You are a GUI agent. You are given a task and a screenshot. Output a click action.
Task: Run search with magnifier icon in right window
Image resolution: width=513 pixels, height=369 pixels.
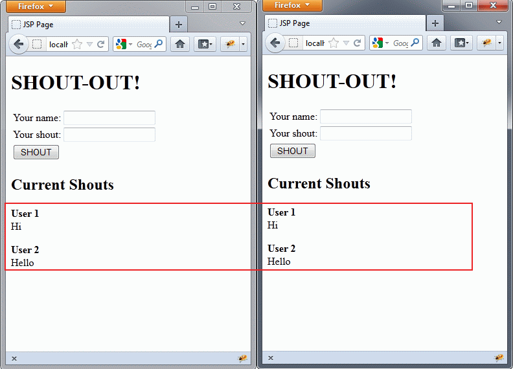pos(415,43)
